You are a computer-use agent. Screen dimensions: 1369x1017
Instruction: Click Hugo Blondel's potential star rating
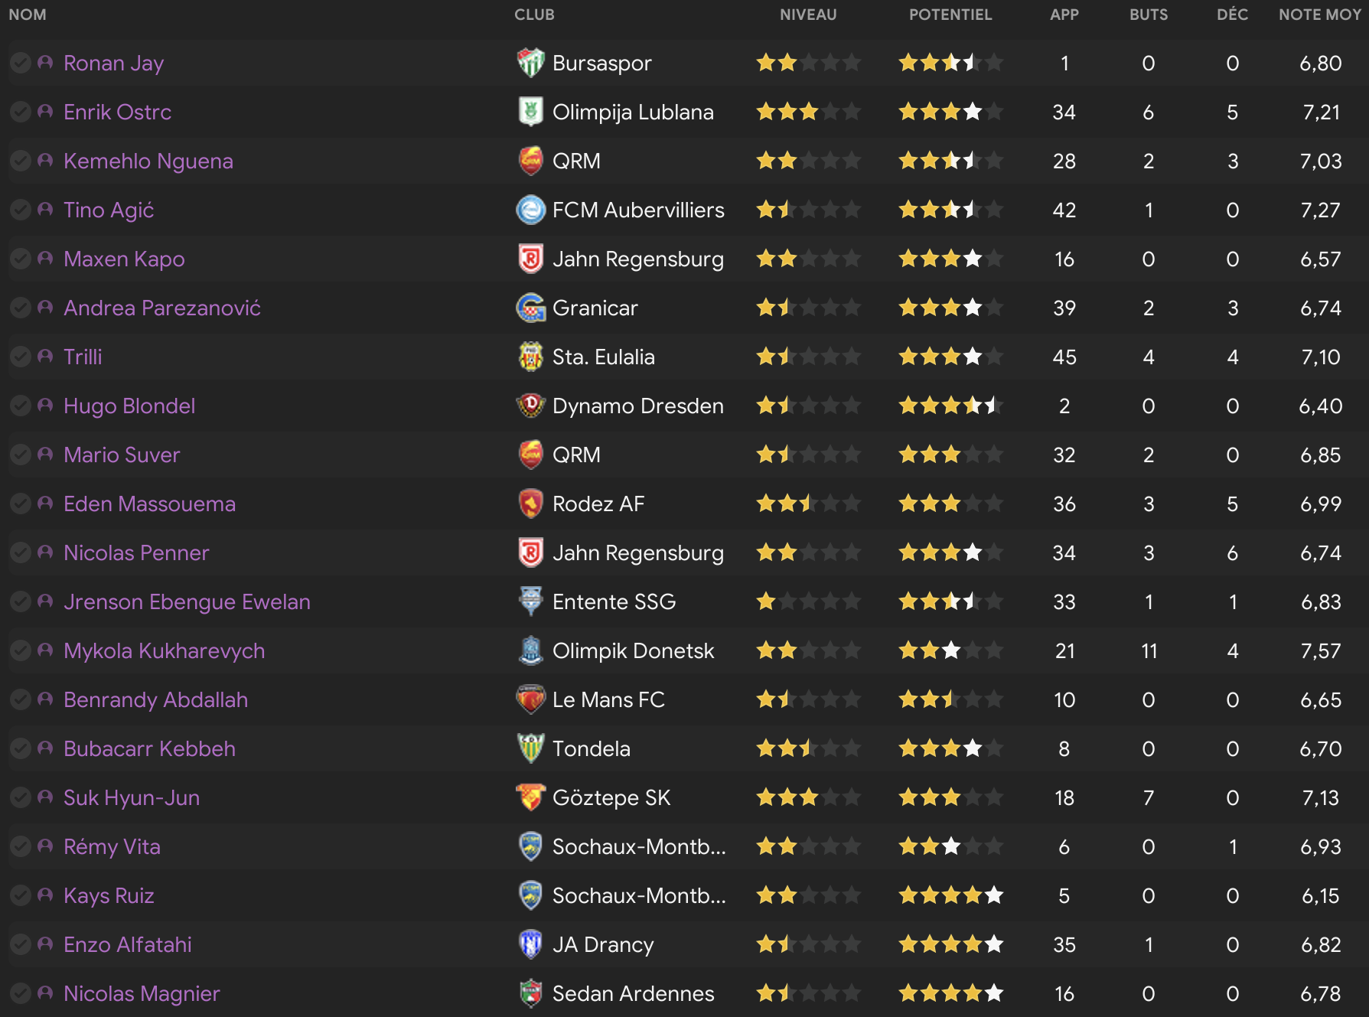[950, 406]
